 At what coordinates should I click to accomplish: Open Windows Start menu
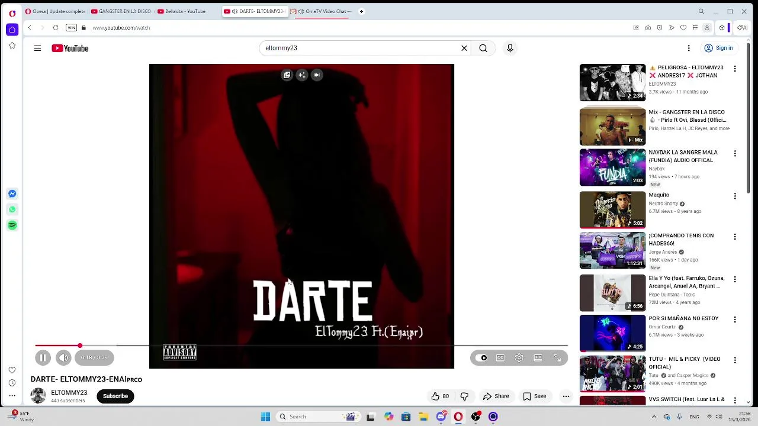pos(265,417)
